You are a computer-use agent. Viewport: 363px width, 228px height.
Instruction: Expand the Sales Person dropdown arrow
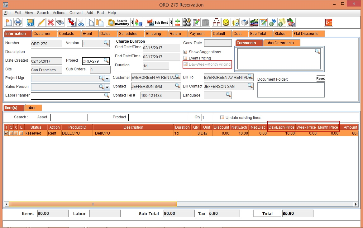coord(107,87)
